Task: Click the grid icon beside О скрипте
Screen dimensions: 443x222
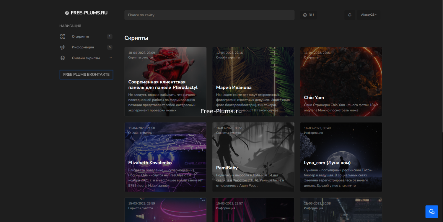Action: pyautogui.click(x=63, y=37)
